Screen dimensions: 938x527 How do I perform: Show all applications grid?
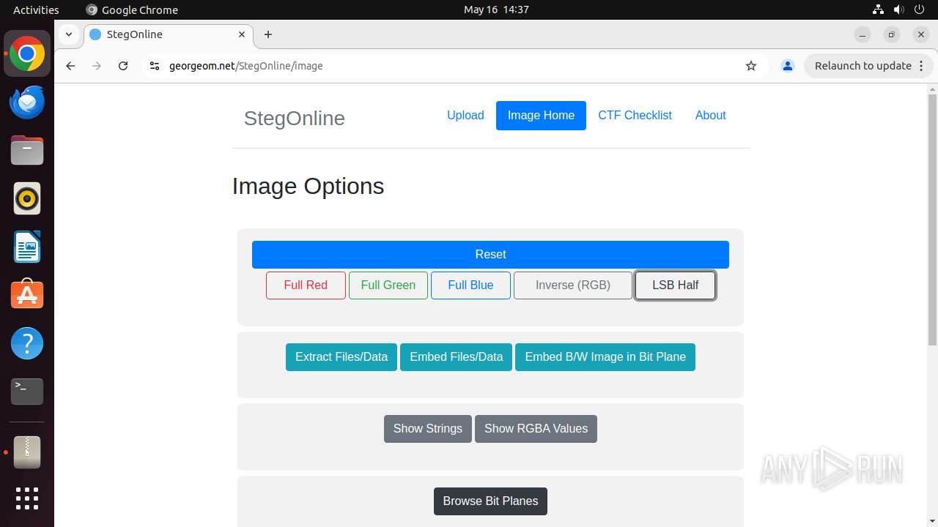point(27,498)
